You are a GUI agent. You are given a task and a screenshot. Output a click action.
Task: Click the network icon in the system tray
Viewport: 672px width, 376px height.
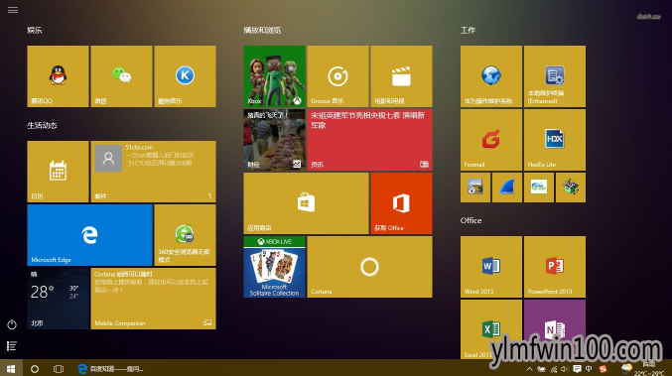(554, 369)
